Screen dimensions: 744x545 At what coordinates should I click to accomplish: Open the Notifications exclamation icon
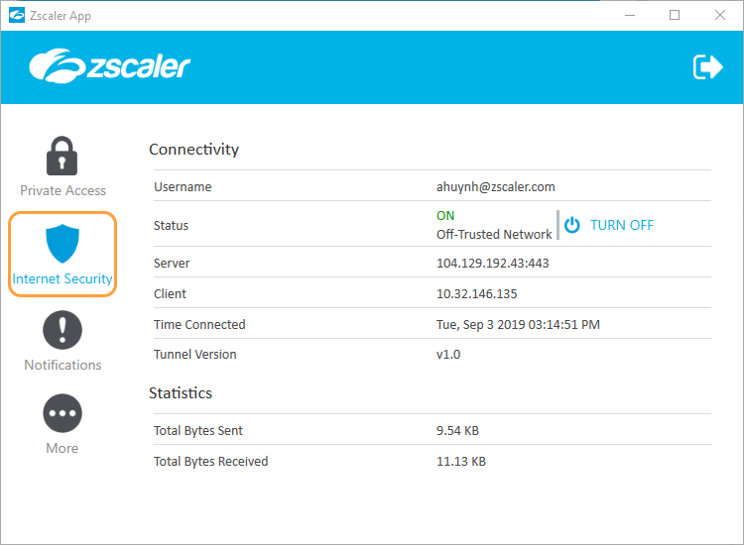pyautogui.click(x=62, y=330)
